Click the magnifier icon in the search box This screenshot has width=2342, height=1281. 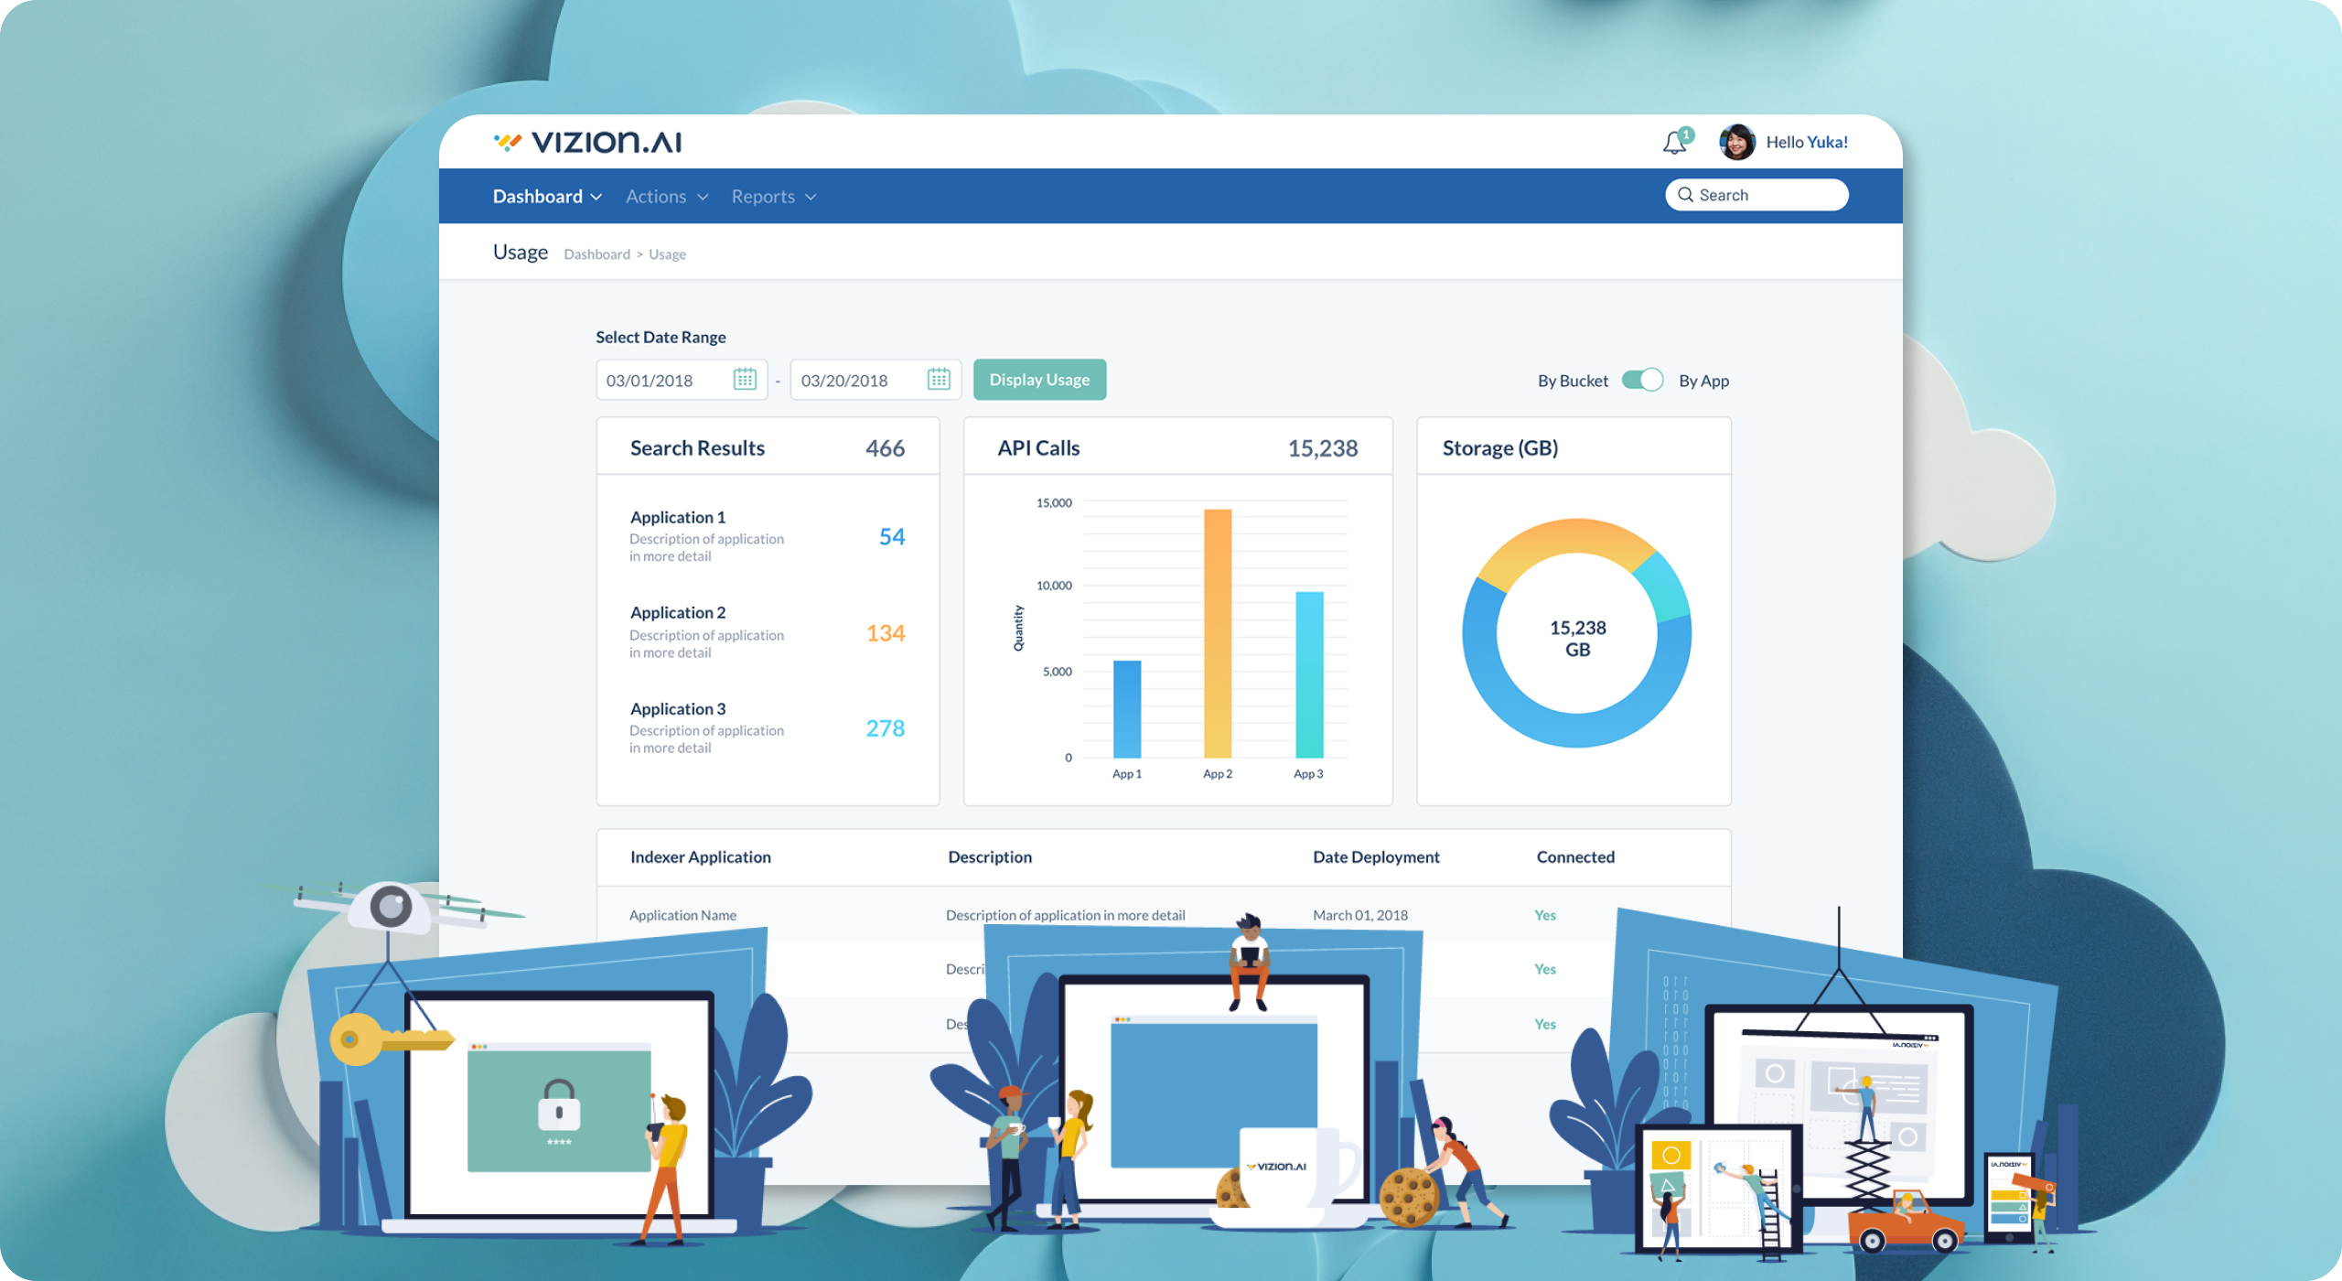click(1685, 195)
